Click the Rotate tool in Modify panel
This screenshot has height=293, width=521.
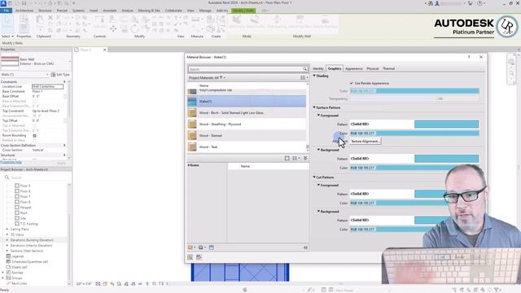tap(134, 29)
